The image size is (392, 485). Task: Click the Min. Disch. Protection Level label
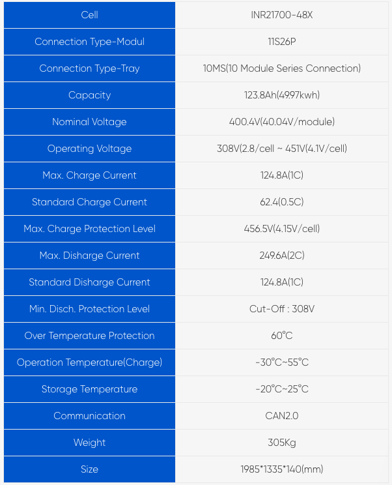(89, 309)
